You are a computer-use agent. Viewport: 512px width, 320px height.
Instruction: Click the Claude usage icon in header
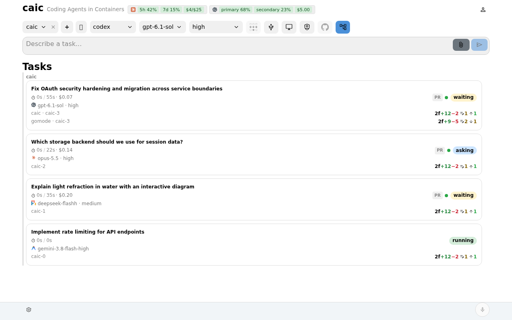click(133, 10)
